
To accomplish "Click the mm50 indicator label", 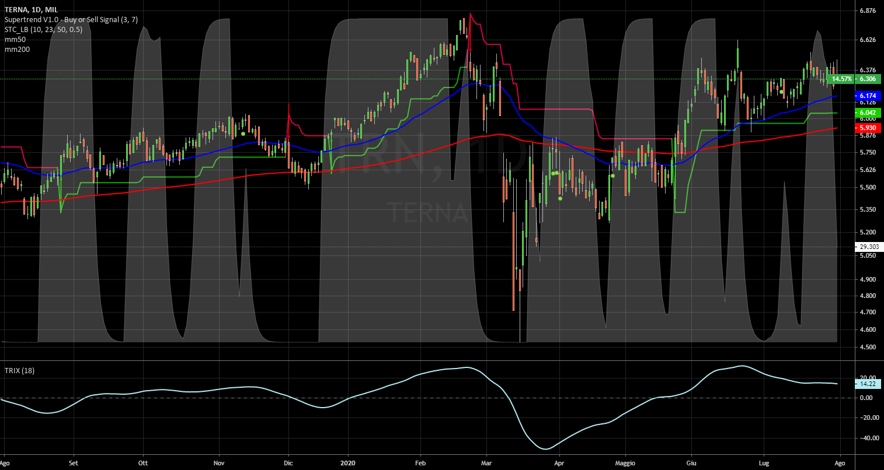I will (15, 40).
